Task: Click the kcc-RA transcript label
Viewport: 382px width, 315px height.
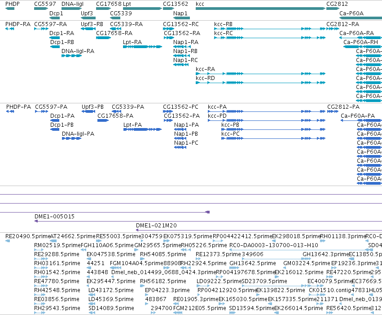Action: [206, 69]
